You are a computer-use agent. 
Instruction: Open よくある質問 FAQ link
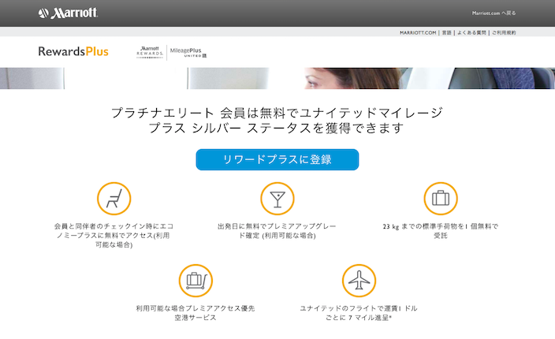point(471,32)
